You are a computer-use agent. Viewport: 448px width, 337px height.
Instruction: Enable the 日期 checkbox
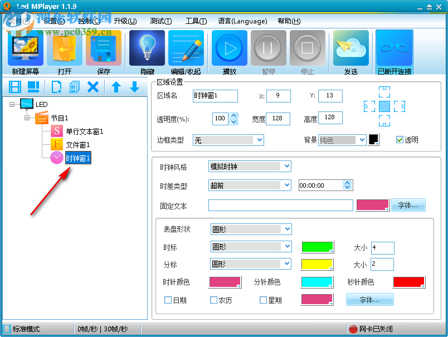168,300
